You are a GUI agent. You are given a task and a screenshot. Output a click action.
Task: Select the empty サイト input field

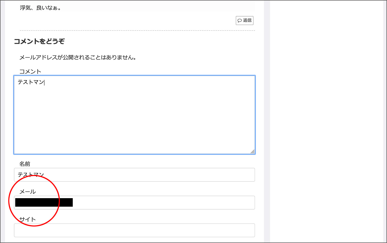click(134, 230)
